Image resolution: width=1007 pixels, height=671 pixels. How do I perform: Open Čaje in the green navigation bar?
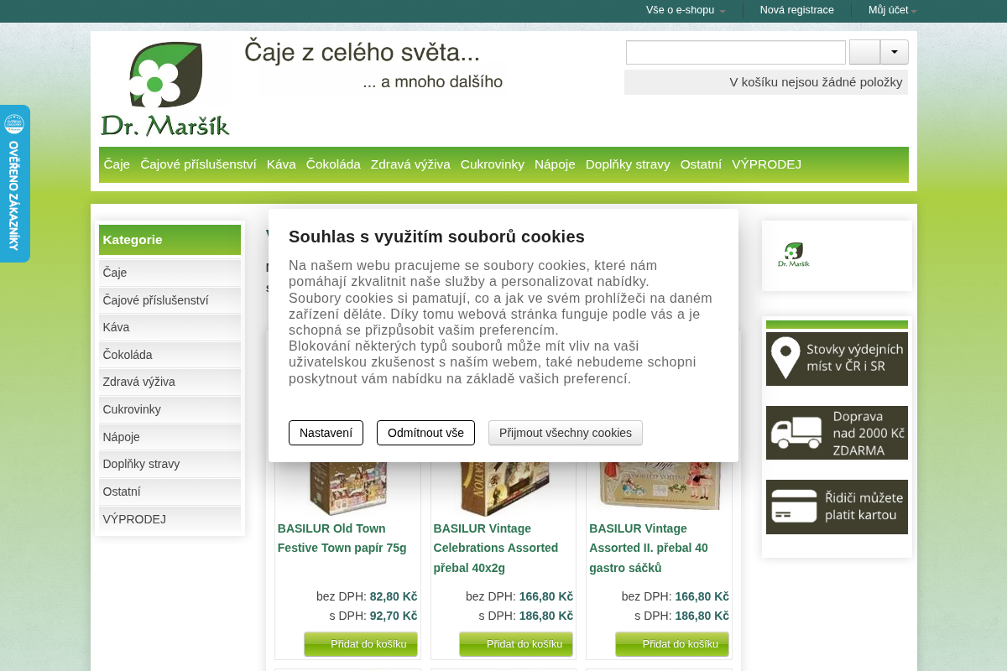click(x=117, y=164)
